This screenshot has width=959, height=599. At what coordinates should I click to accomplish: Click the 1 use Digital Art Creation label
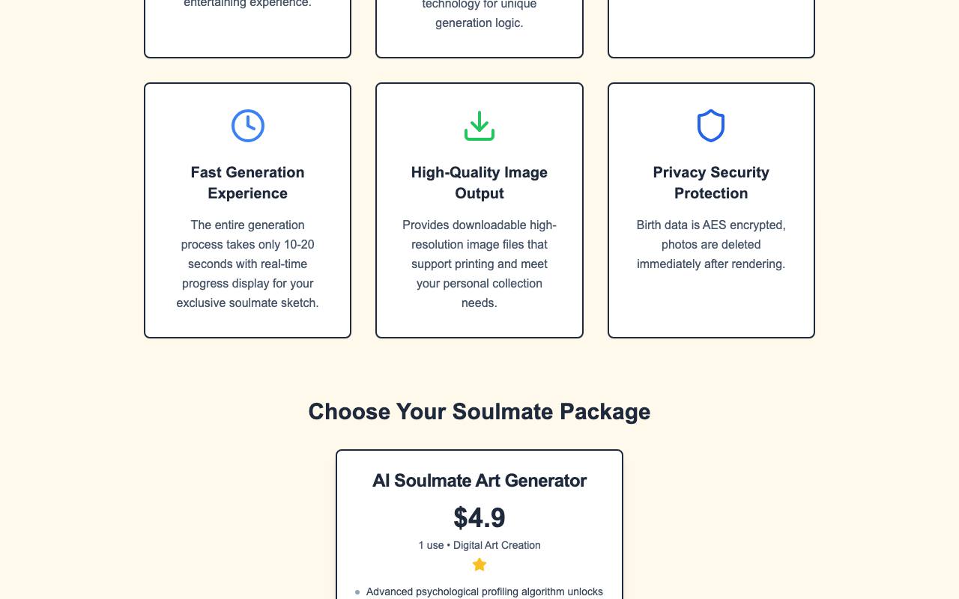(479, 545)
